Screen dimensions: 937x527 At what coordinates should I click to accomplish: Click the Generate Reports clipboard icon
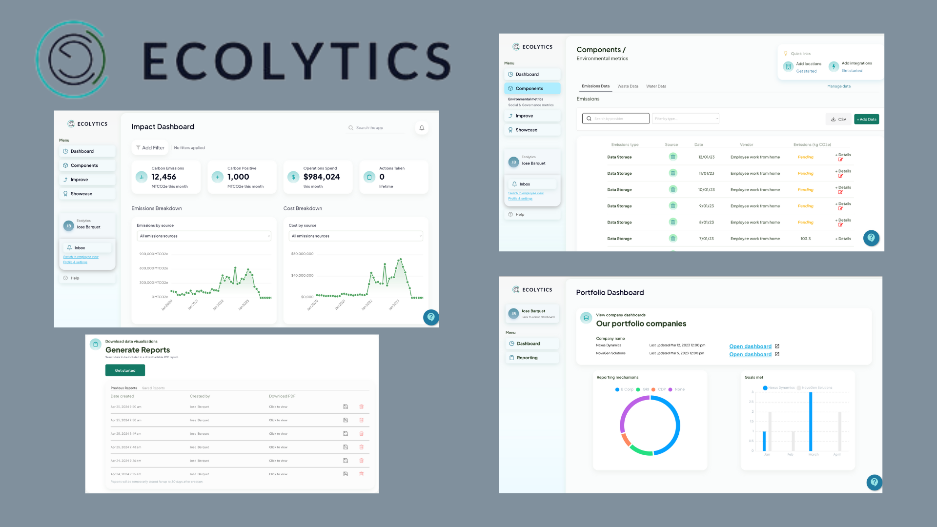point(96,344)
